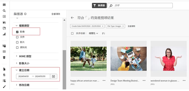Expand the MIME 類型 filter section
The height and width of the screenshot is (91, 189).
[17, 56]
